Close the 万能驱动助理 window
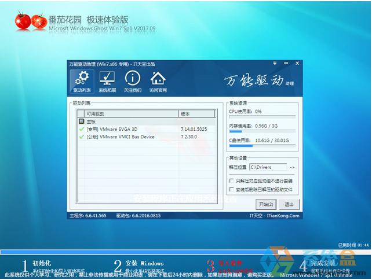372x280 pixels. coord(296,64)
